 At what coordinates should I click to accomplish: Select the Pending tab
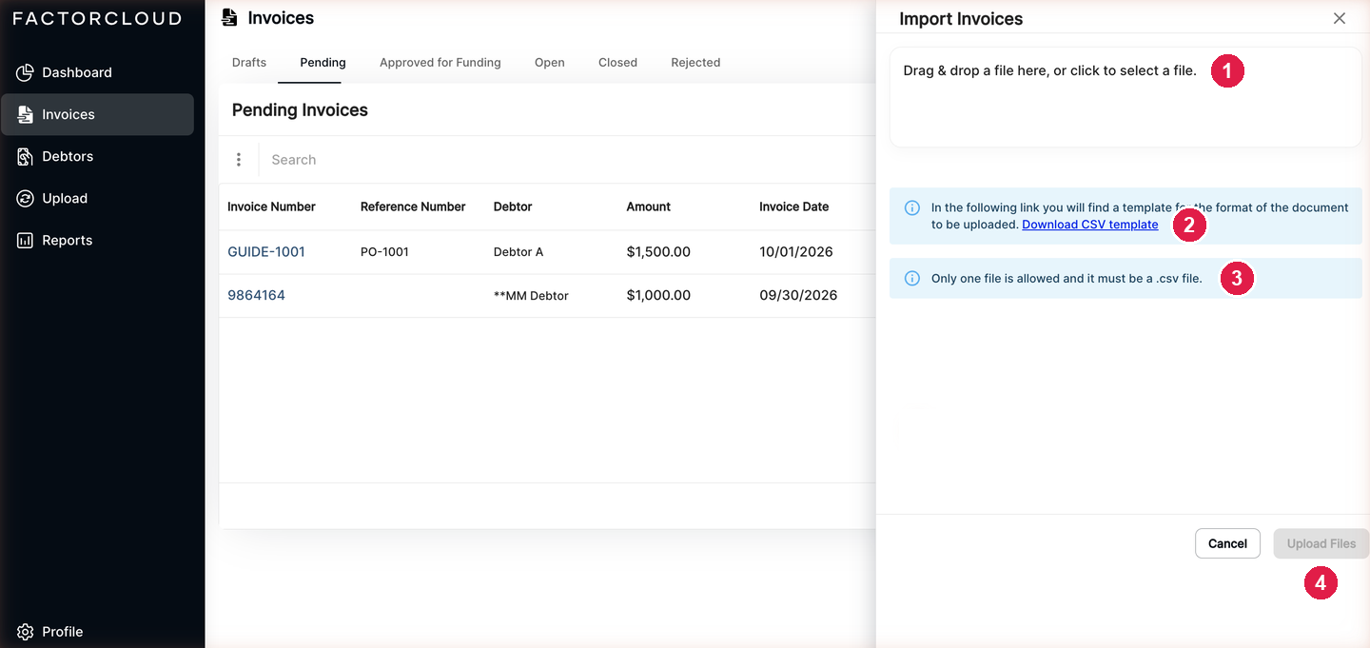tap(323, 63)
